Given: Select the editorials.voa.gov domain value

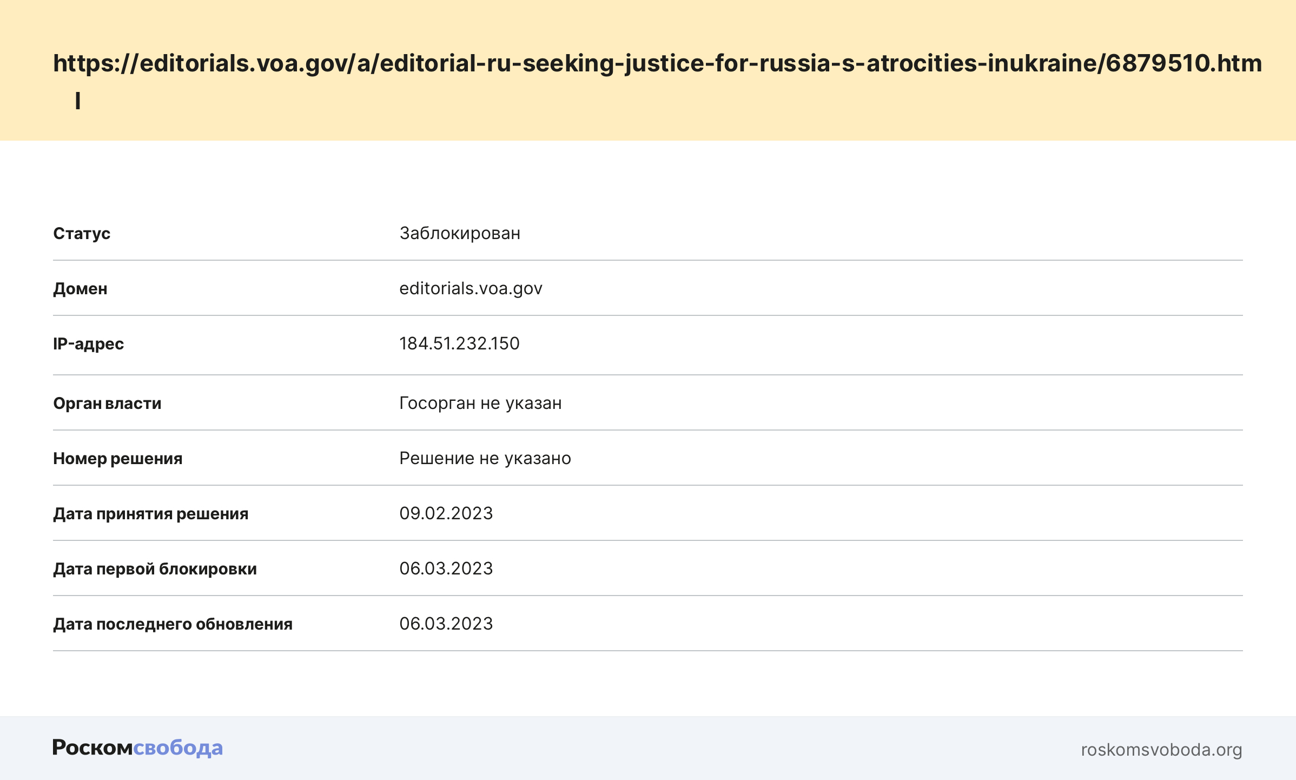Looking at the screenshot, I should click(471, 288).
